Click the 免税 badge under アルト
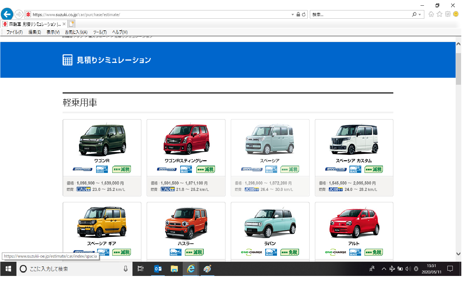The width and height of the screenshot is (473, 287). (374, 252)
